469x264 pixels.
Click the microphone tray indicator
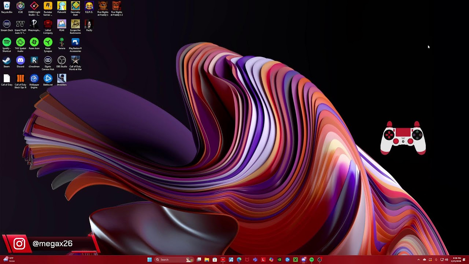(x=436, y=260)
